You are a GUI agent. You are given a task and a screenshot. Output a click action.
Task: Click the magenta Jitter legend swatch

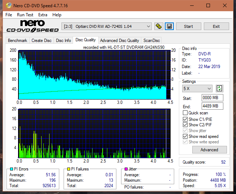[x=126, y=169]
